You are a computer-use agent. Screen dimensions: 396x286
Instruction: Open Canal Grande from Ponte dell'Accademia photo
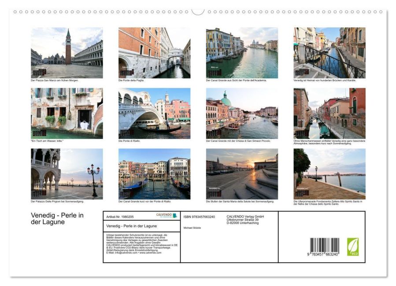coord(242,53)
